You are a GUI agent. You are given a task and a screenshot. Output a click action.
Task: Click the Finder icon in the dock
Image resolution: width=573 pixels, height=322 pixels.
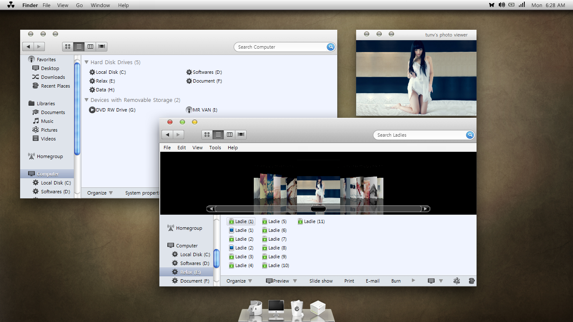click(255, 308)
